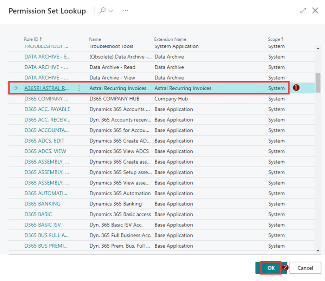This screenshot has height=281, width=325.
Task: Open the Name column header options
Action: pyautogui.click(x=95, y=39)
